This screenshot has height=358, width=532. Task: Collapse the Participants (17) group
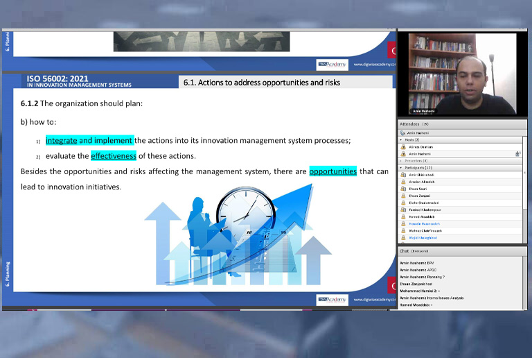pos(401,168)
